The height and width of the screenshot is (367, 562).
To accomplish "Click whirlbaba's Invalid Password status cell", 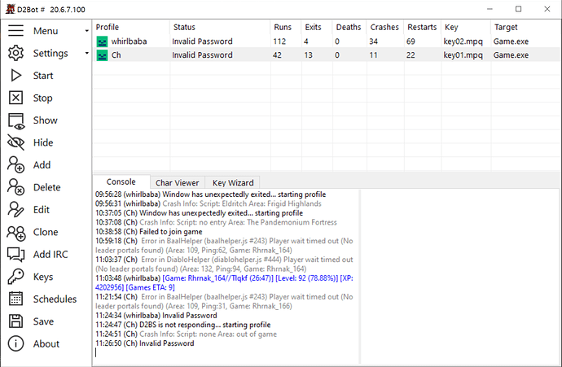I will point(202,42).
